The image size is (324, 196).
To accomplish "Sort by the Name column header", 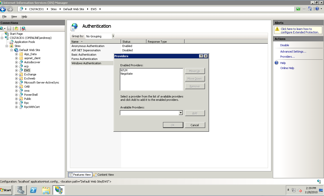I will (x=96, y=42).
